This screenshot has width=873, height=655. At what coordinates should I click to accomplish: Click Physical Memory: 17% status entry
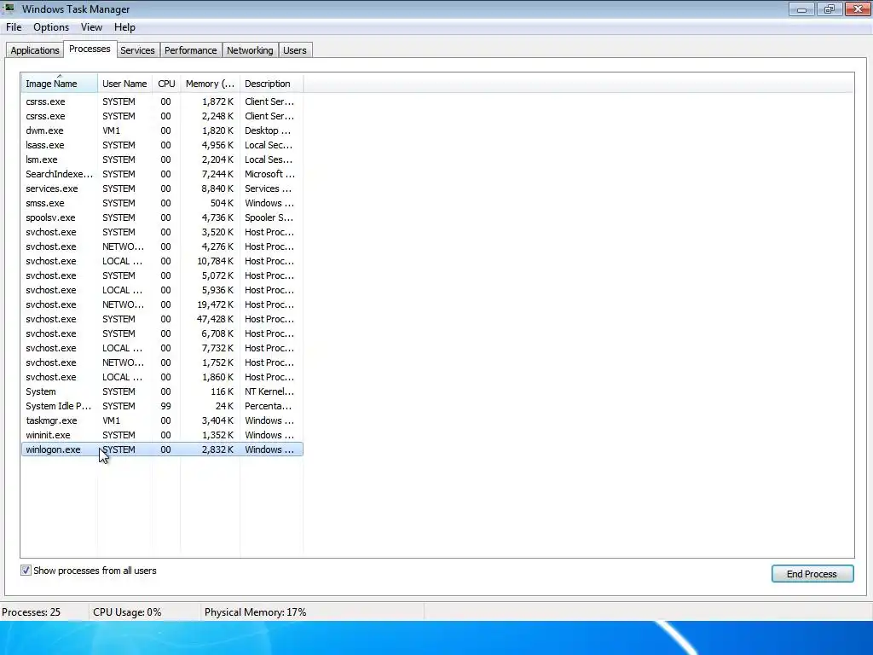click(x=255, y=612)
